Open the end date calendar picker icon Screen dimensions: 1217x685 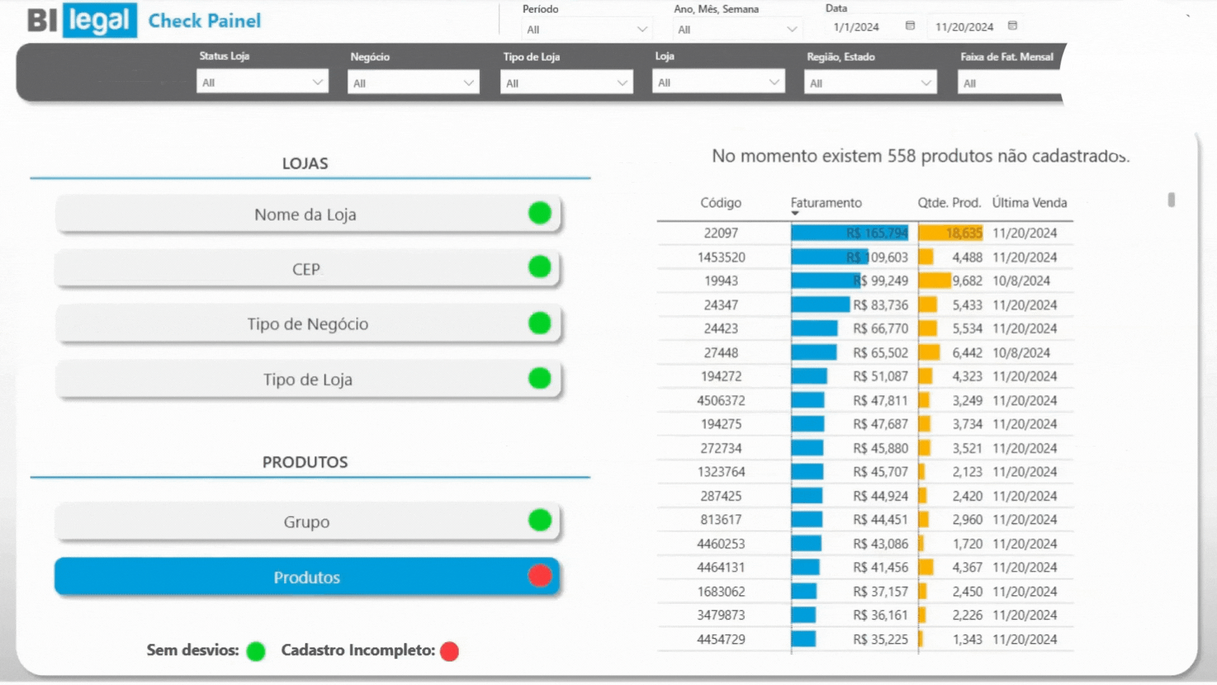[x=1012, y=26]
